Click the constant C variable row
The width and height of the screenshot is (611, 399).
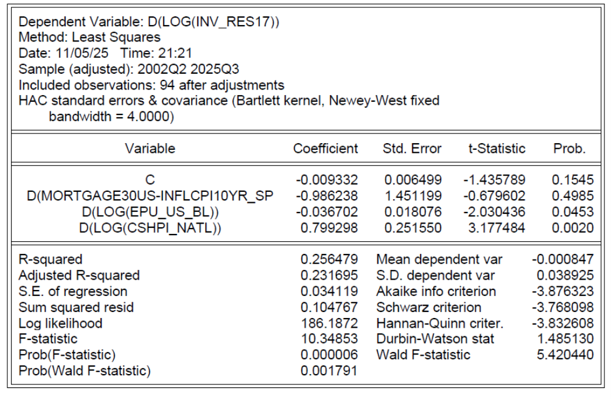(150, 179)
